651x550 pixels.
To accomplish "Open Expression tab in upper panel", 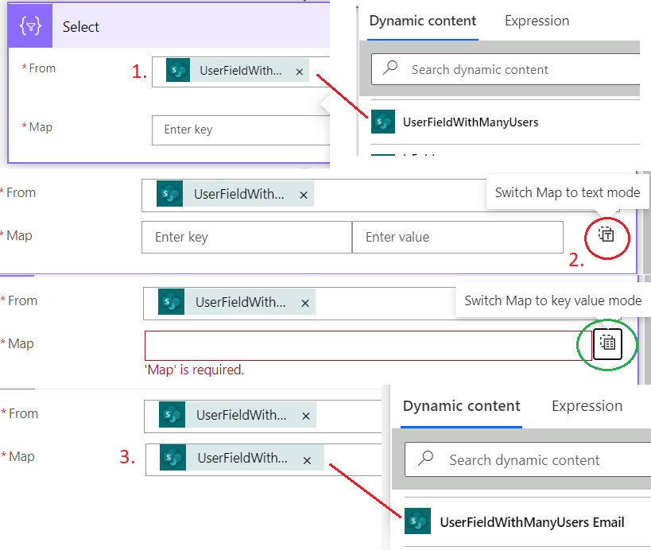I will tap(537, 21).
